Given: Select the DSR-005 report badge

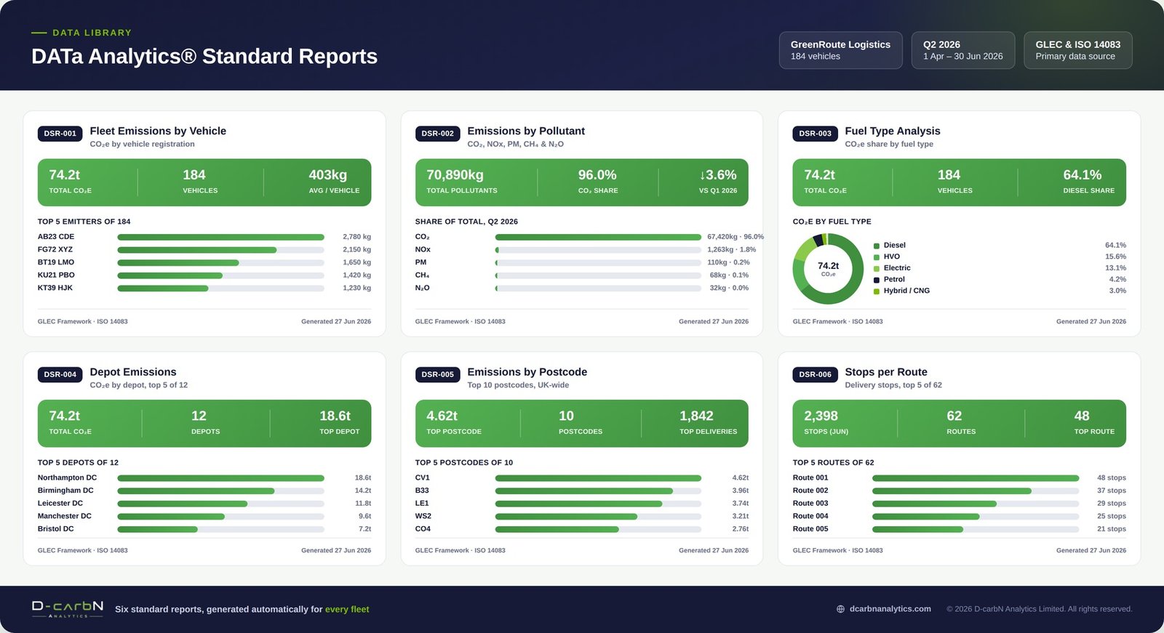Looking at the screenshot, I should click(x=437, y=375).
